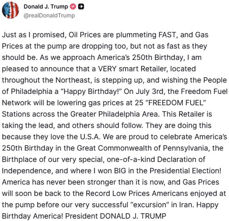The height and width of the screenshot is (221, 229).
Task: Open the Donald J. Trump display name
Action: click(x=46, y=6)
